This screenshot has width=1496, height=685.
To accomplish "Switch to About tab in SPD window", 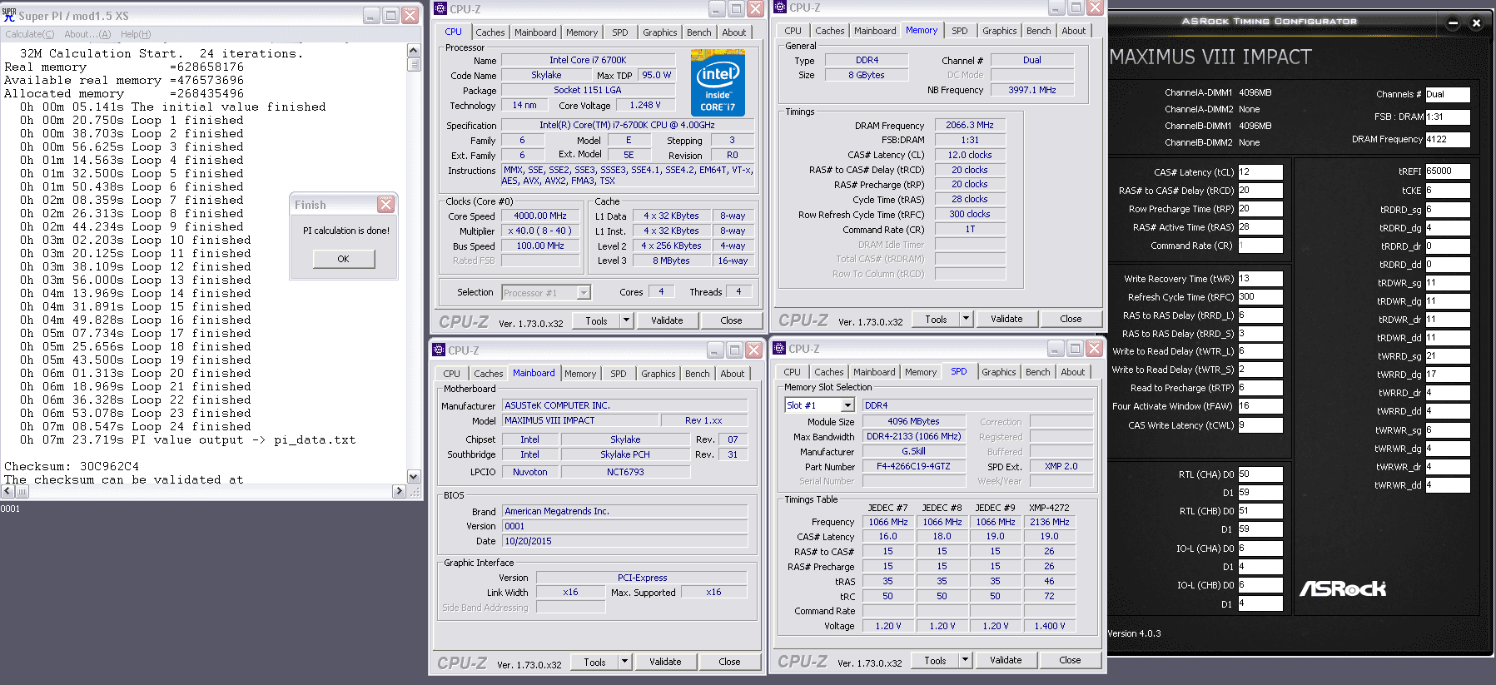I will (x=1073, y=372).
